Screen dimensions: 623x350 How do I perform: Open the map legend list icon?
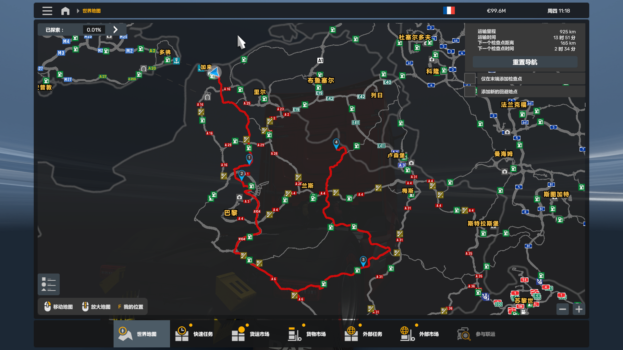(49, 285)
